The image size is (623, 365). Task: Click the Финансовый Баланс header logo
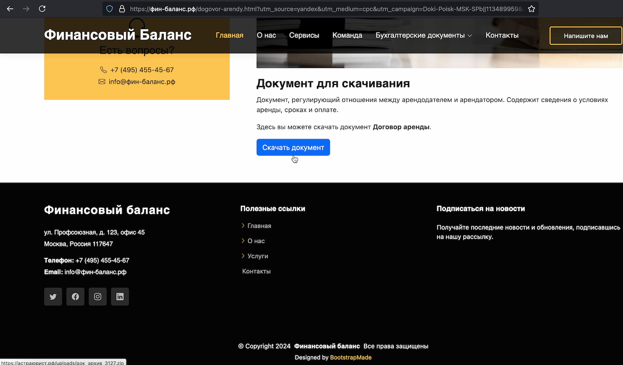pos(117,35)
